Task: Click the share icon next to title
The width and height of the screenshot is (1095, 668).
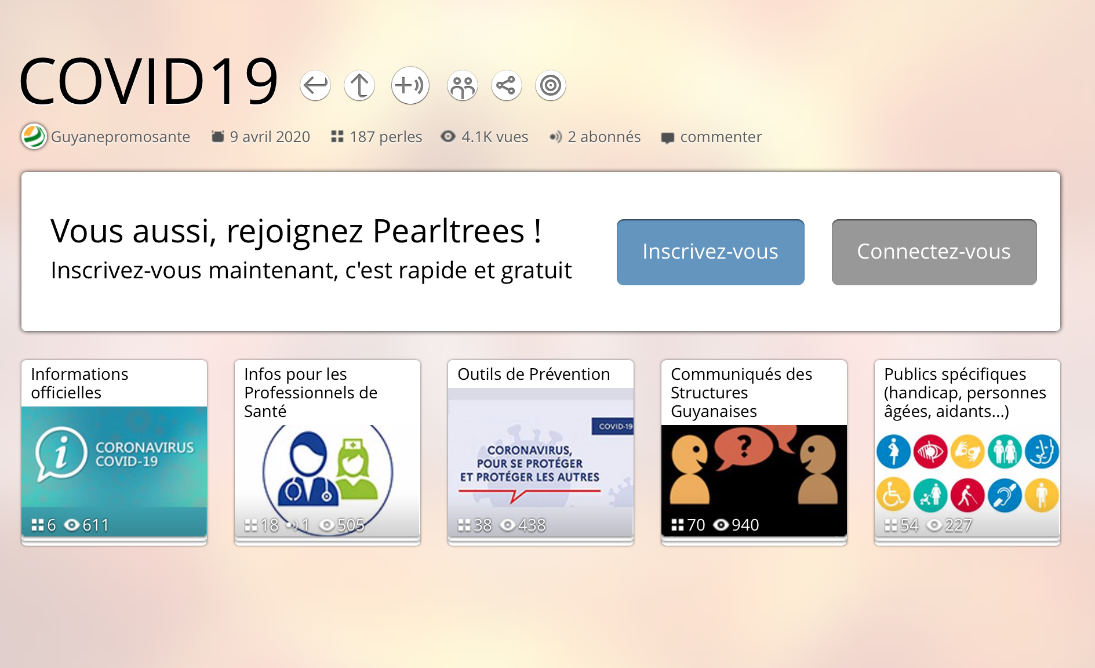Action: [x=507, y=85]
